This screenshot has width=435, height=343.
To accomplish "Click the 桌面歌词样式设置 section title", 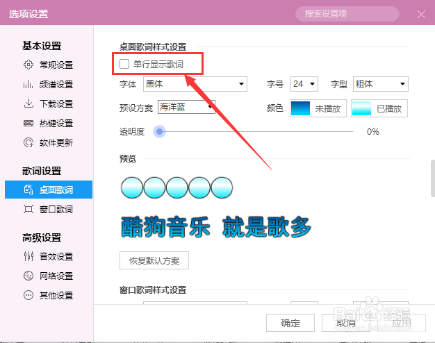I will click(153, 47).
